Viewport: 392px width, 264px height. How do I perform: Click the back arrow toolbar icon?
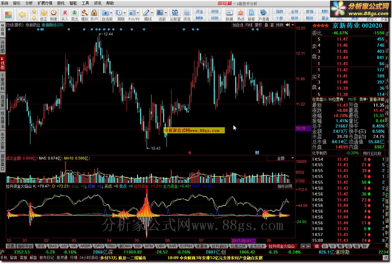[22, 14]
